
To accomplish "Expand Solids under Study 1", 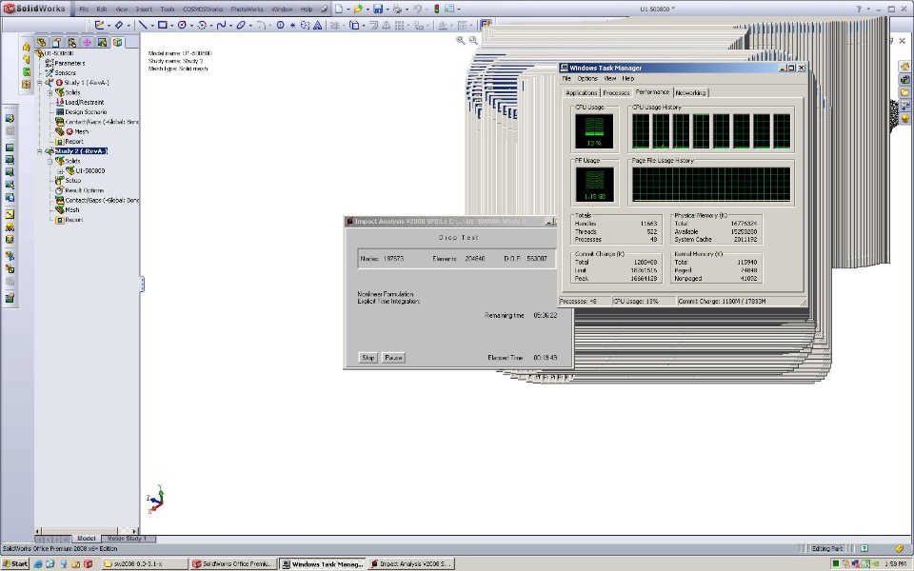I will [x=50, y=92].
